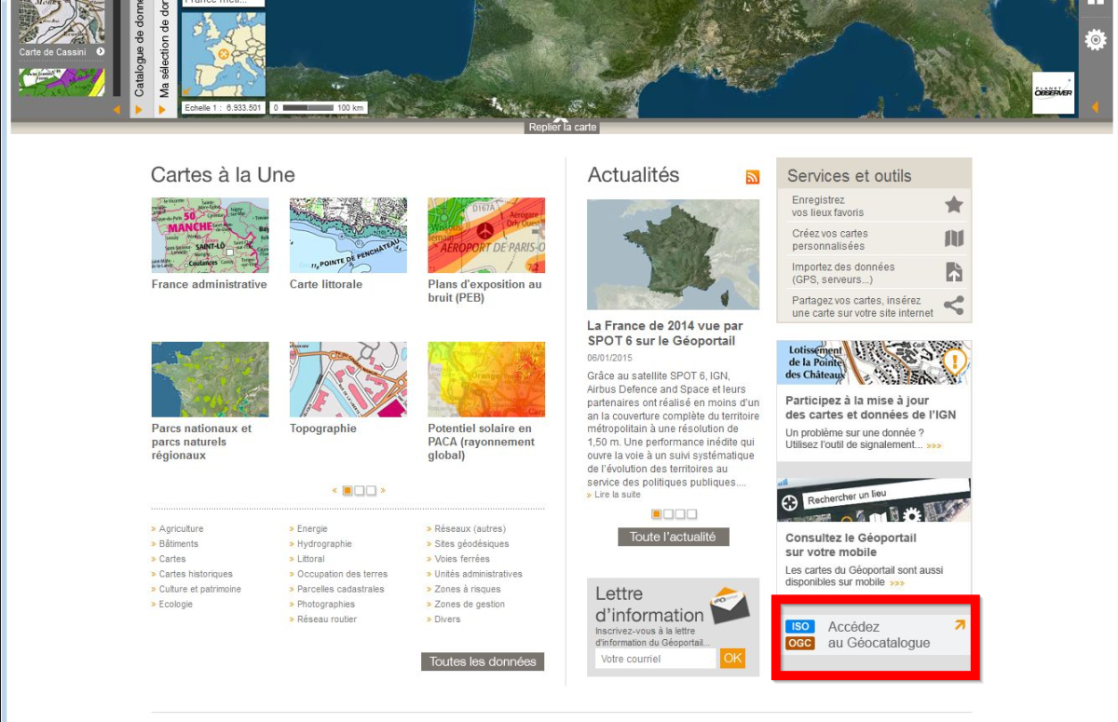The height and width of the screenshot is (722, 1118).
Task: Open Plans d'exposition au bruit thumbnail
Action: tap(486, 235)
